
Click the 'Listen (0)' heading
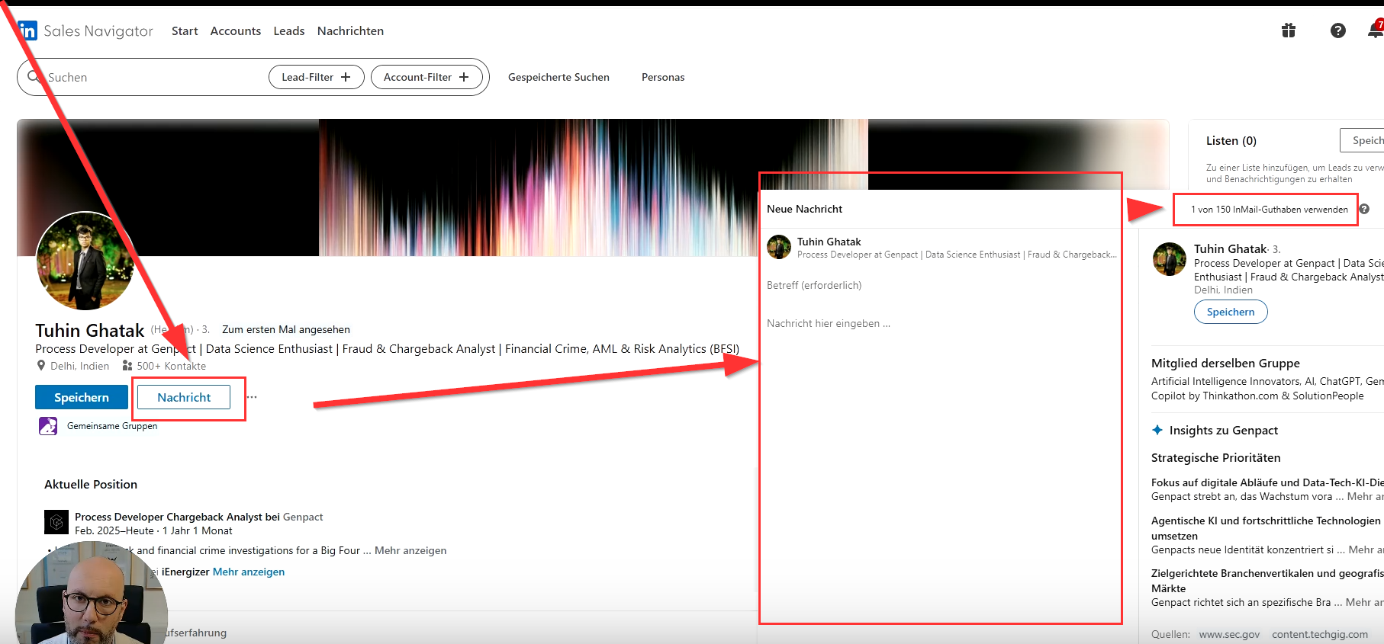tap(1231, 140)
